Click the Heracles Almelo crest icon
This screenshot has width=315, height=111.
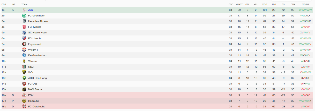pos(24,21)
